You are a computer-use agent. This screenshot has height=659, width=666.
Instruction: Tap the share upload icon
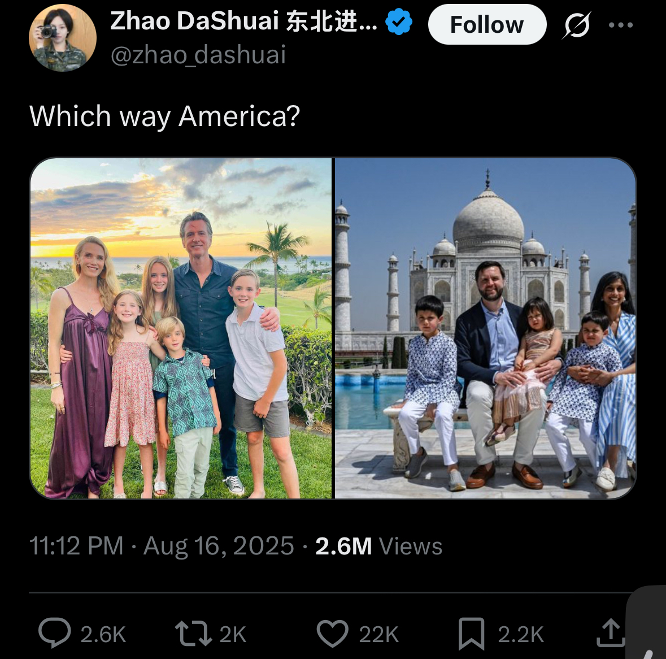[x=610, y=632]
